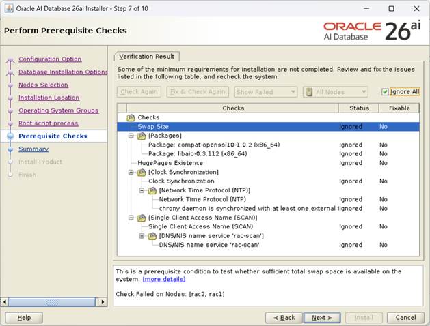Go to Operating System Groups step
Screen dimensions: 430x326
[58, 110]
